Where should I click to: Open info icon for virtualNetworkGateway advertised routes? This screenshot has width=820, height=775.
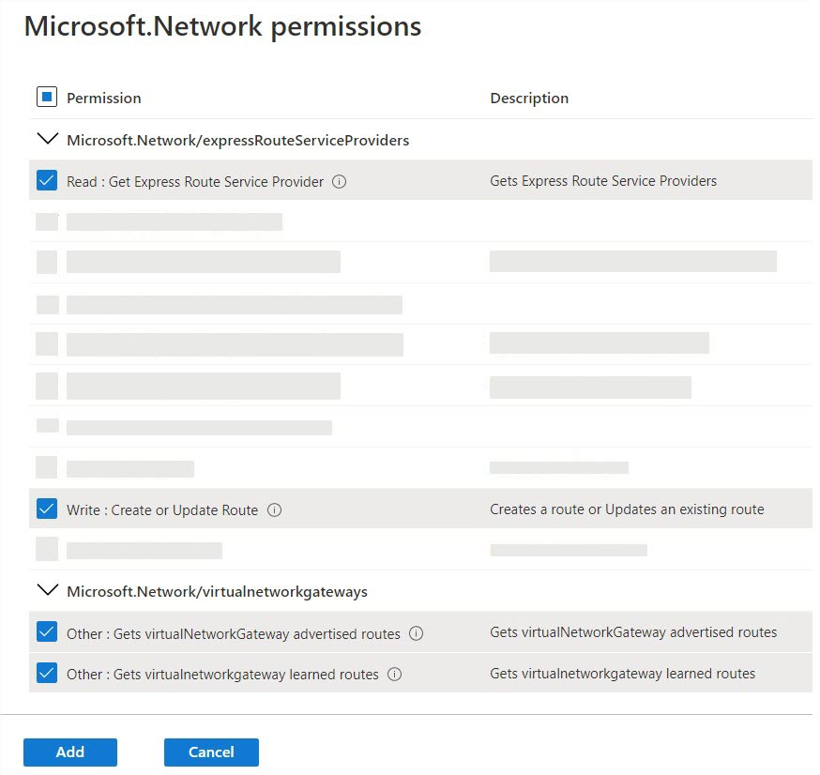(x=417, y=633)
